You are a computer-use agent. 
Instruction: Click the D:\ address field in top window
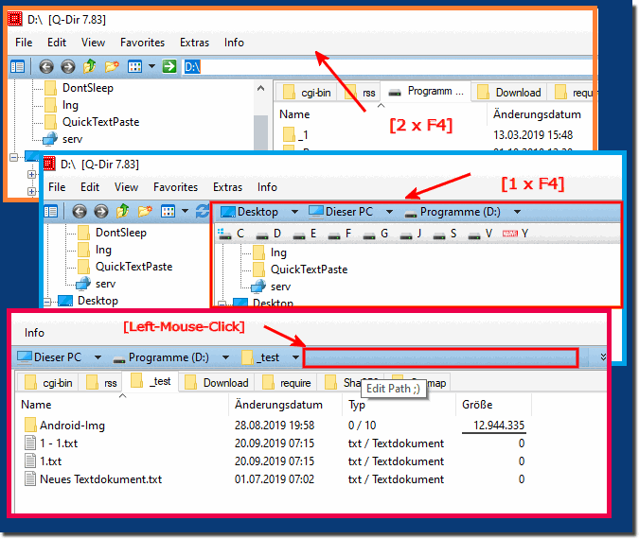tap(387, 67)
